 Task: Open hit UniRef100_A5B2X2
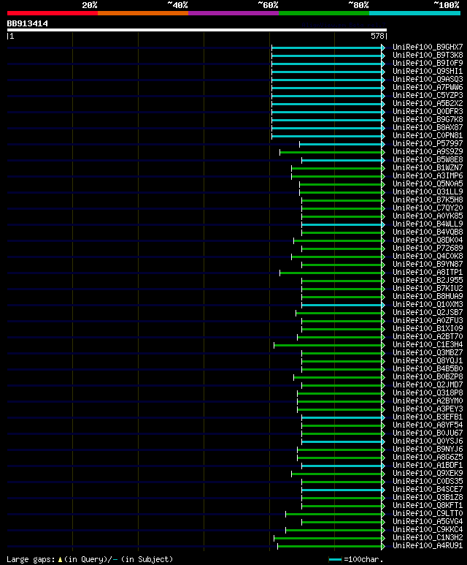coord(428,103)
